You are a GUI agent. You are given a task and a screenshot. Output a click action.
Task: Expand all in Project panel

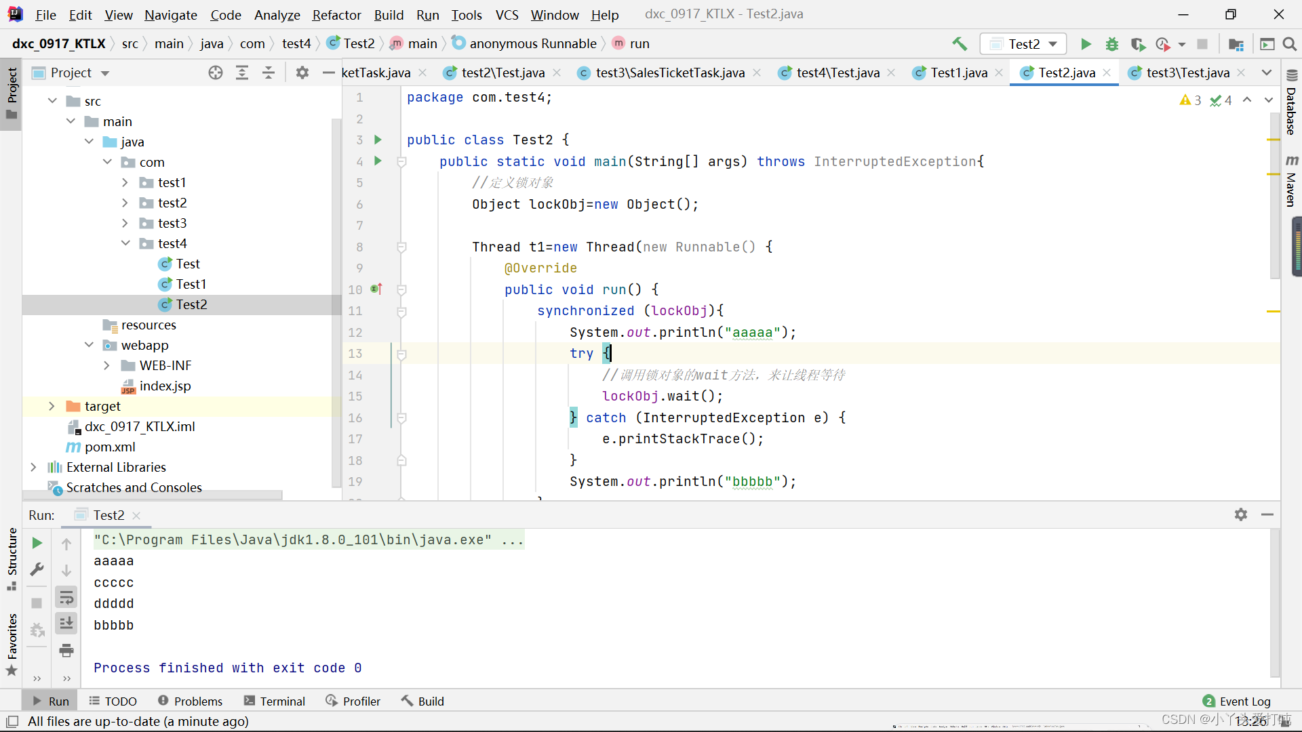coord(242,73)
